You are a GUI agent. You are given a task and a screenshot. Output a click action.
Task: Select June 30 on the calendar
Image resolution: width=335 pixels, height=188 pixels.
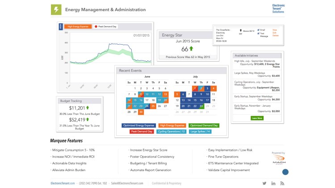point(141,112)
